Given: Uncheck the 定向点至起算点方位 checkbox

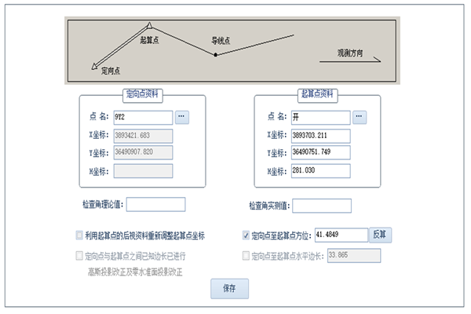Looking at the screenshot, I should coord(246,235).
